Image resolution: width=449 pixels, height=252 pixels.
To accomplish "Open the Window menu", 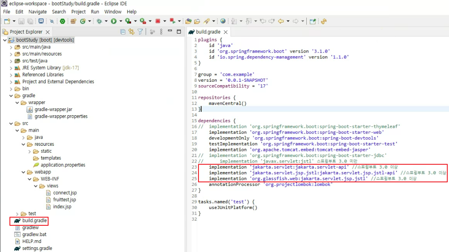I will pyautogui.click(x=113, y=12).
